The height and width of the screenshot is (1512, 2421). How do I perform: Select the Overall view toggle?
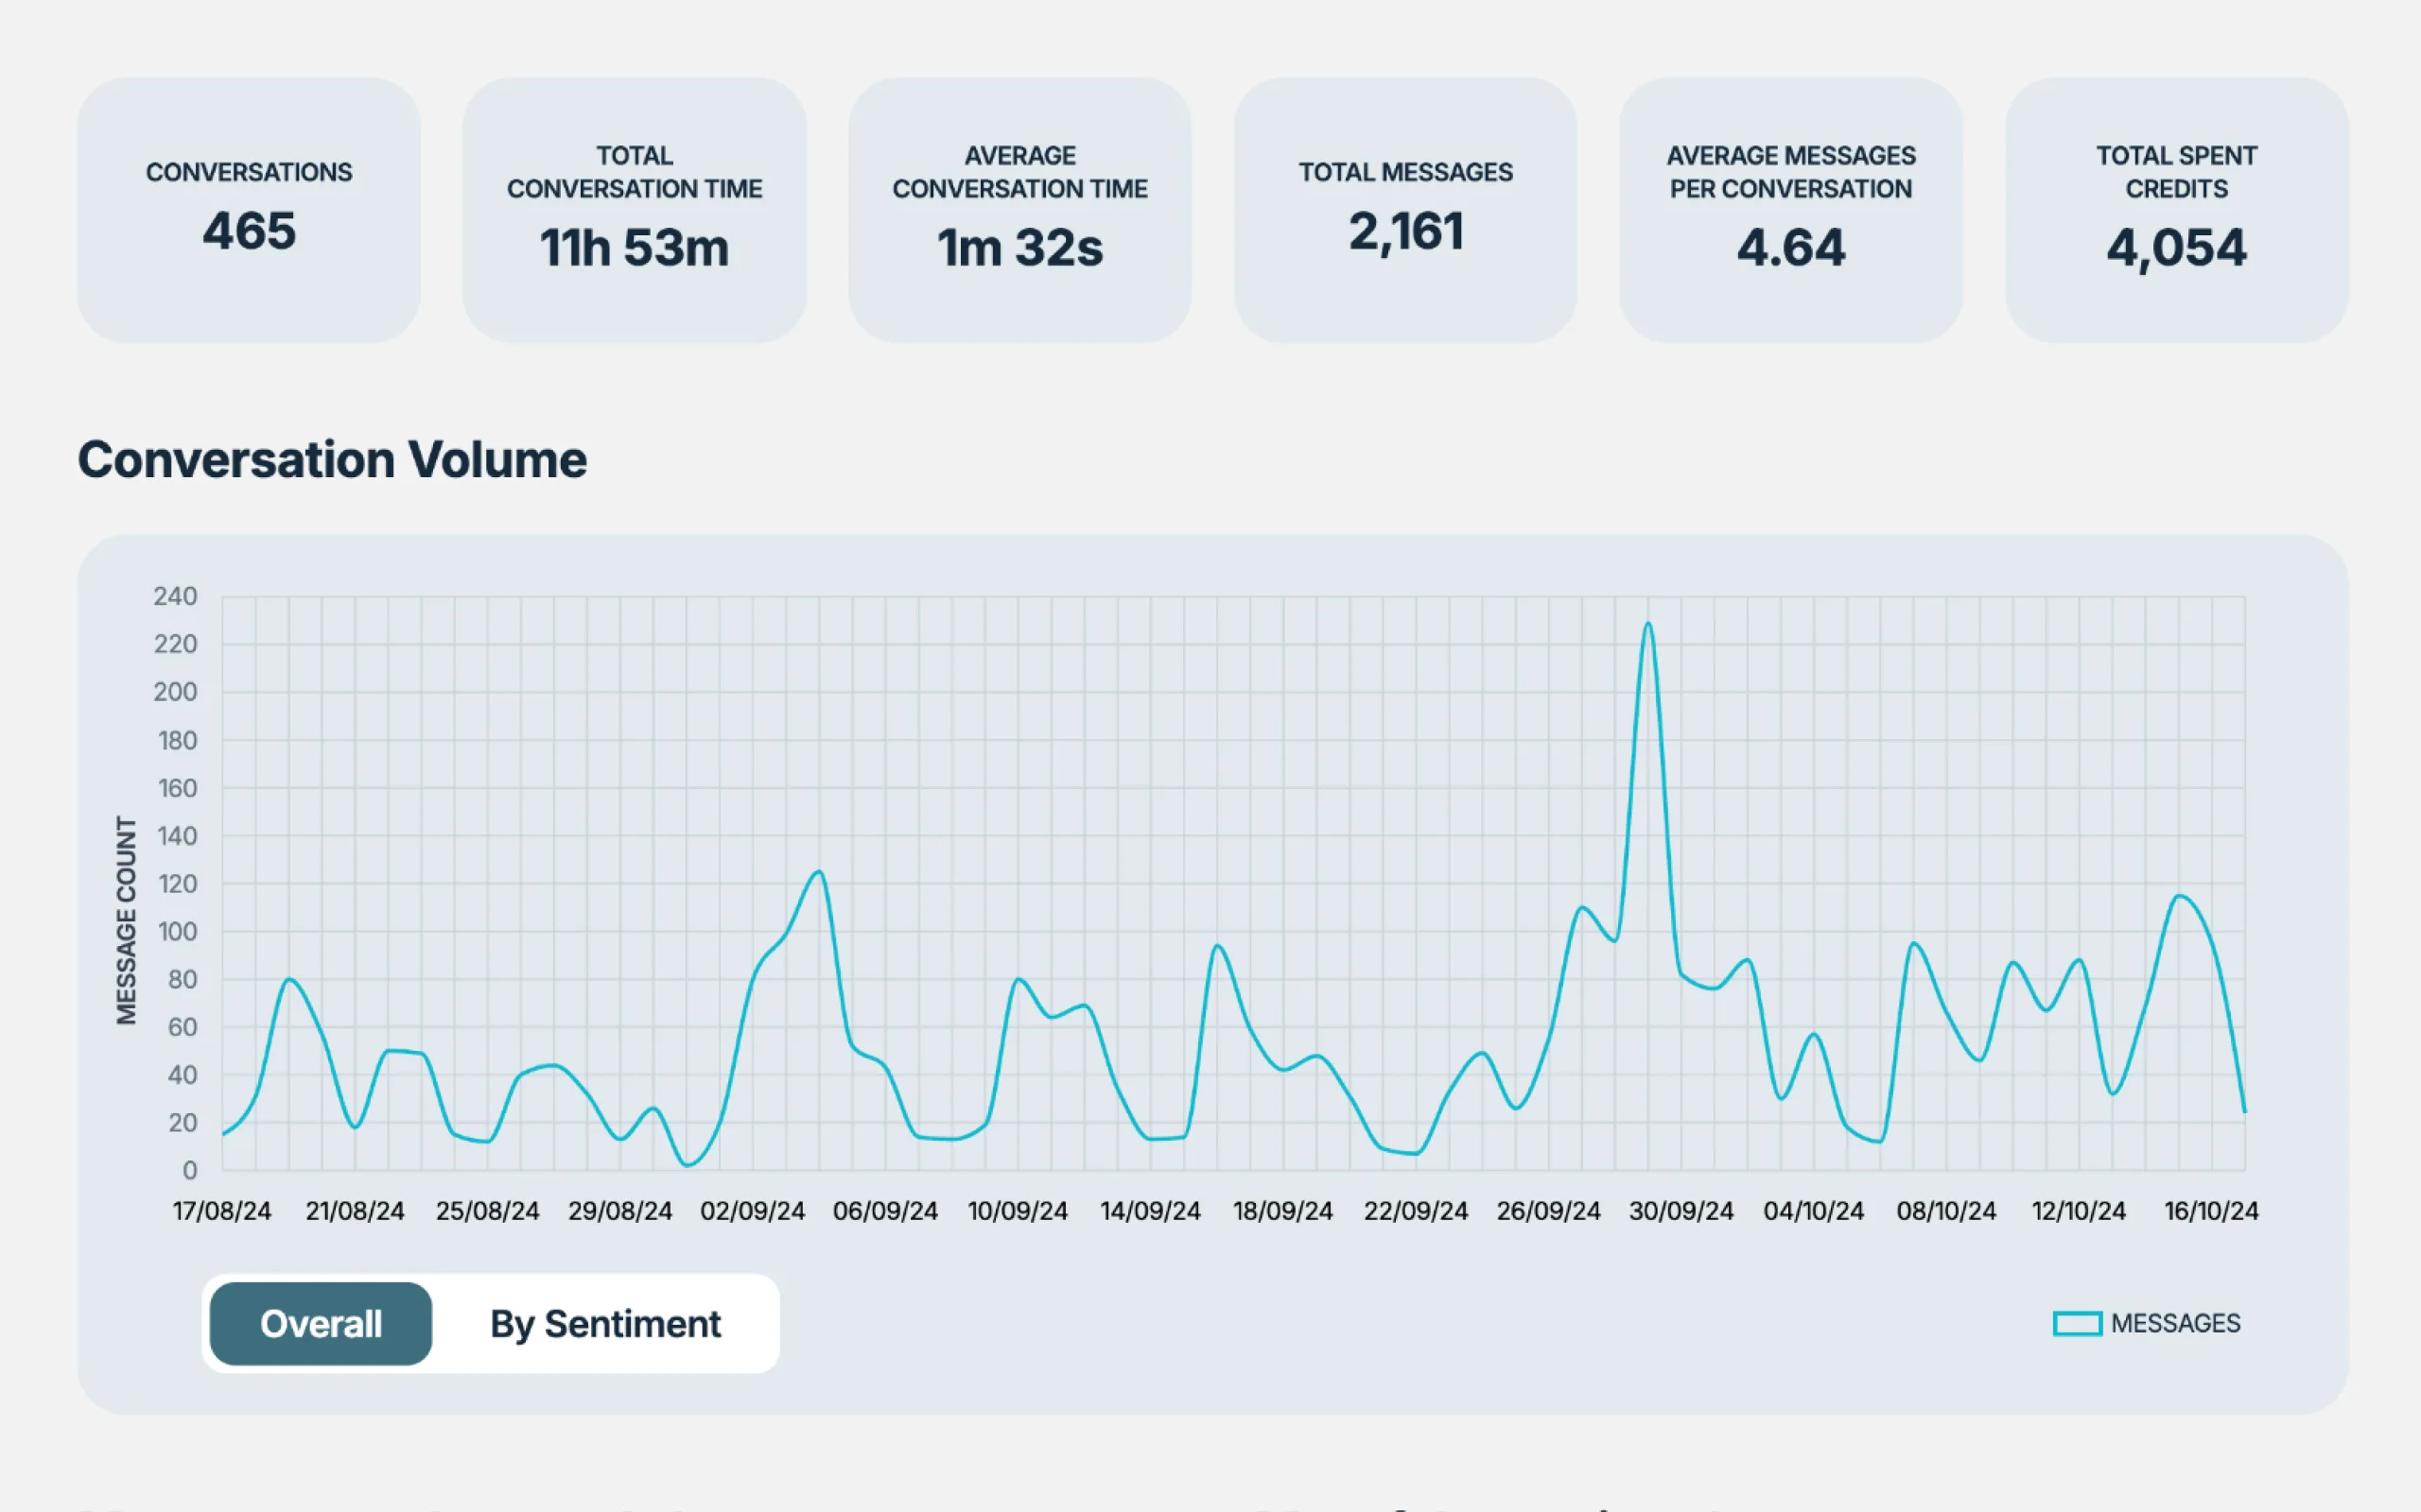[321, 1323]
